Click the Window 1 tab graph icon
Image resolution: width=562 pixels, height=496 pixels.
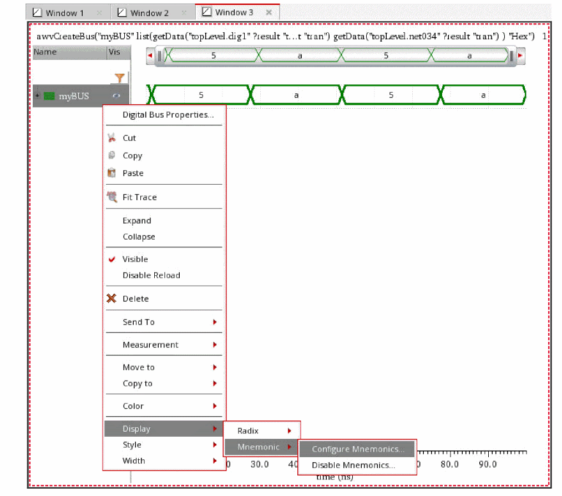point(37,13)
